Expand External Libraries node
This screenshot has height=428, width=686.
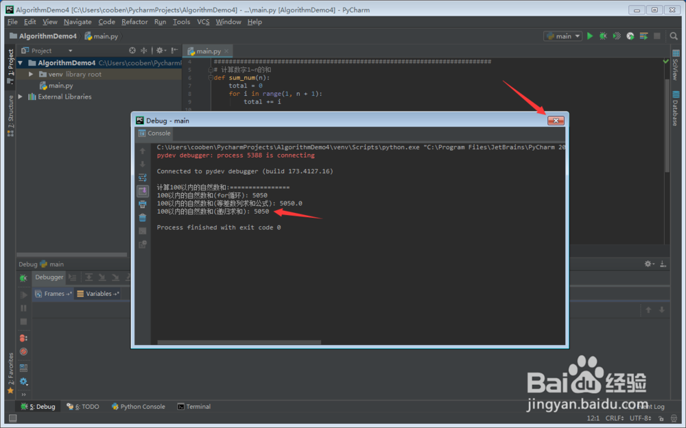20,97
